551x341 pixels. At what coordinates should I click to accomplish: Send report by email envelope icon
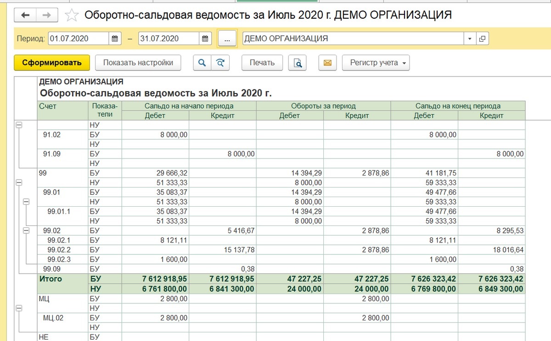click(327, 63)
